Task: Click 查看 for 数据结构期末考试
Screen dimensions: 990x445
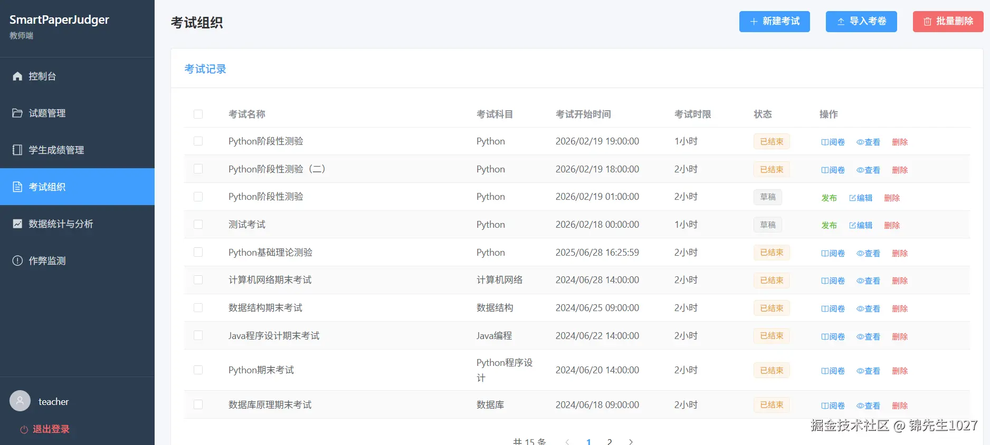Action: pyautogui.click(x=868, y=308)
